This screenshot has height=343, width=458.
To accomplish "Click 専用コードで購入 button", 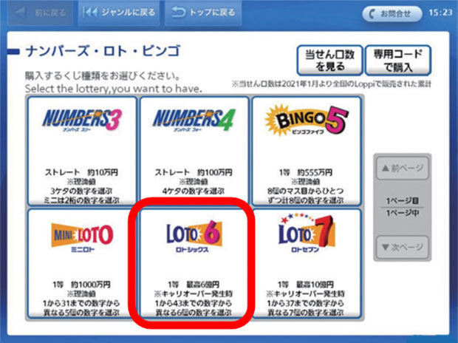I will [x=398, y=60].
